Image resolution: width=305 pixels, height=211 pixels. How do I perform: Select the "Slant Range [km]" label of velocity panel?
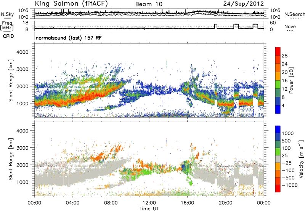(x=11, y=159)
